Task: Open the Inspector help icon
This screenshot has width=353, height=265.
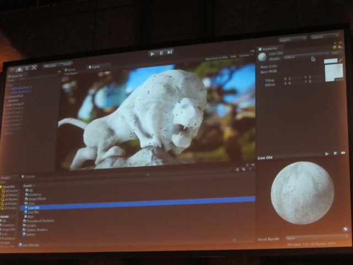Action: click(x=335, y=47)
